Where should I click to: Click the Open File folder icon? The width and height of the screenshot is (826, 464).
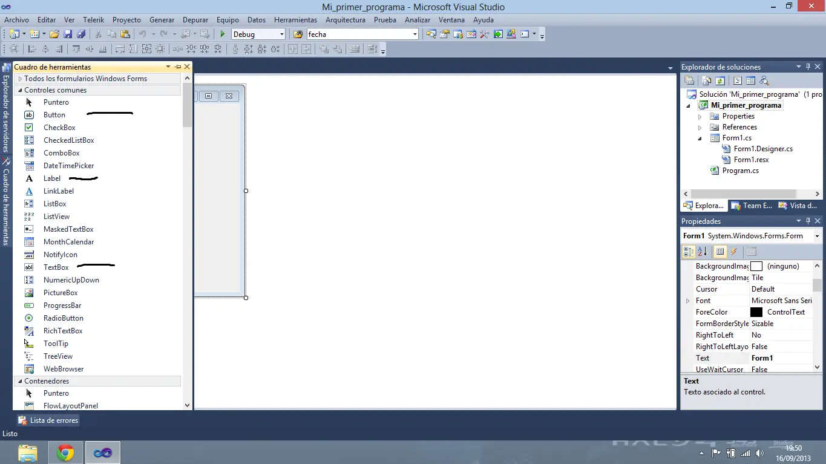54,34
